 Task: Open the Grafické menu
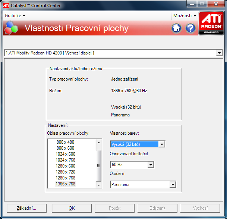[15, 16]
